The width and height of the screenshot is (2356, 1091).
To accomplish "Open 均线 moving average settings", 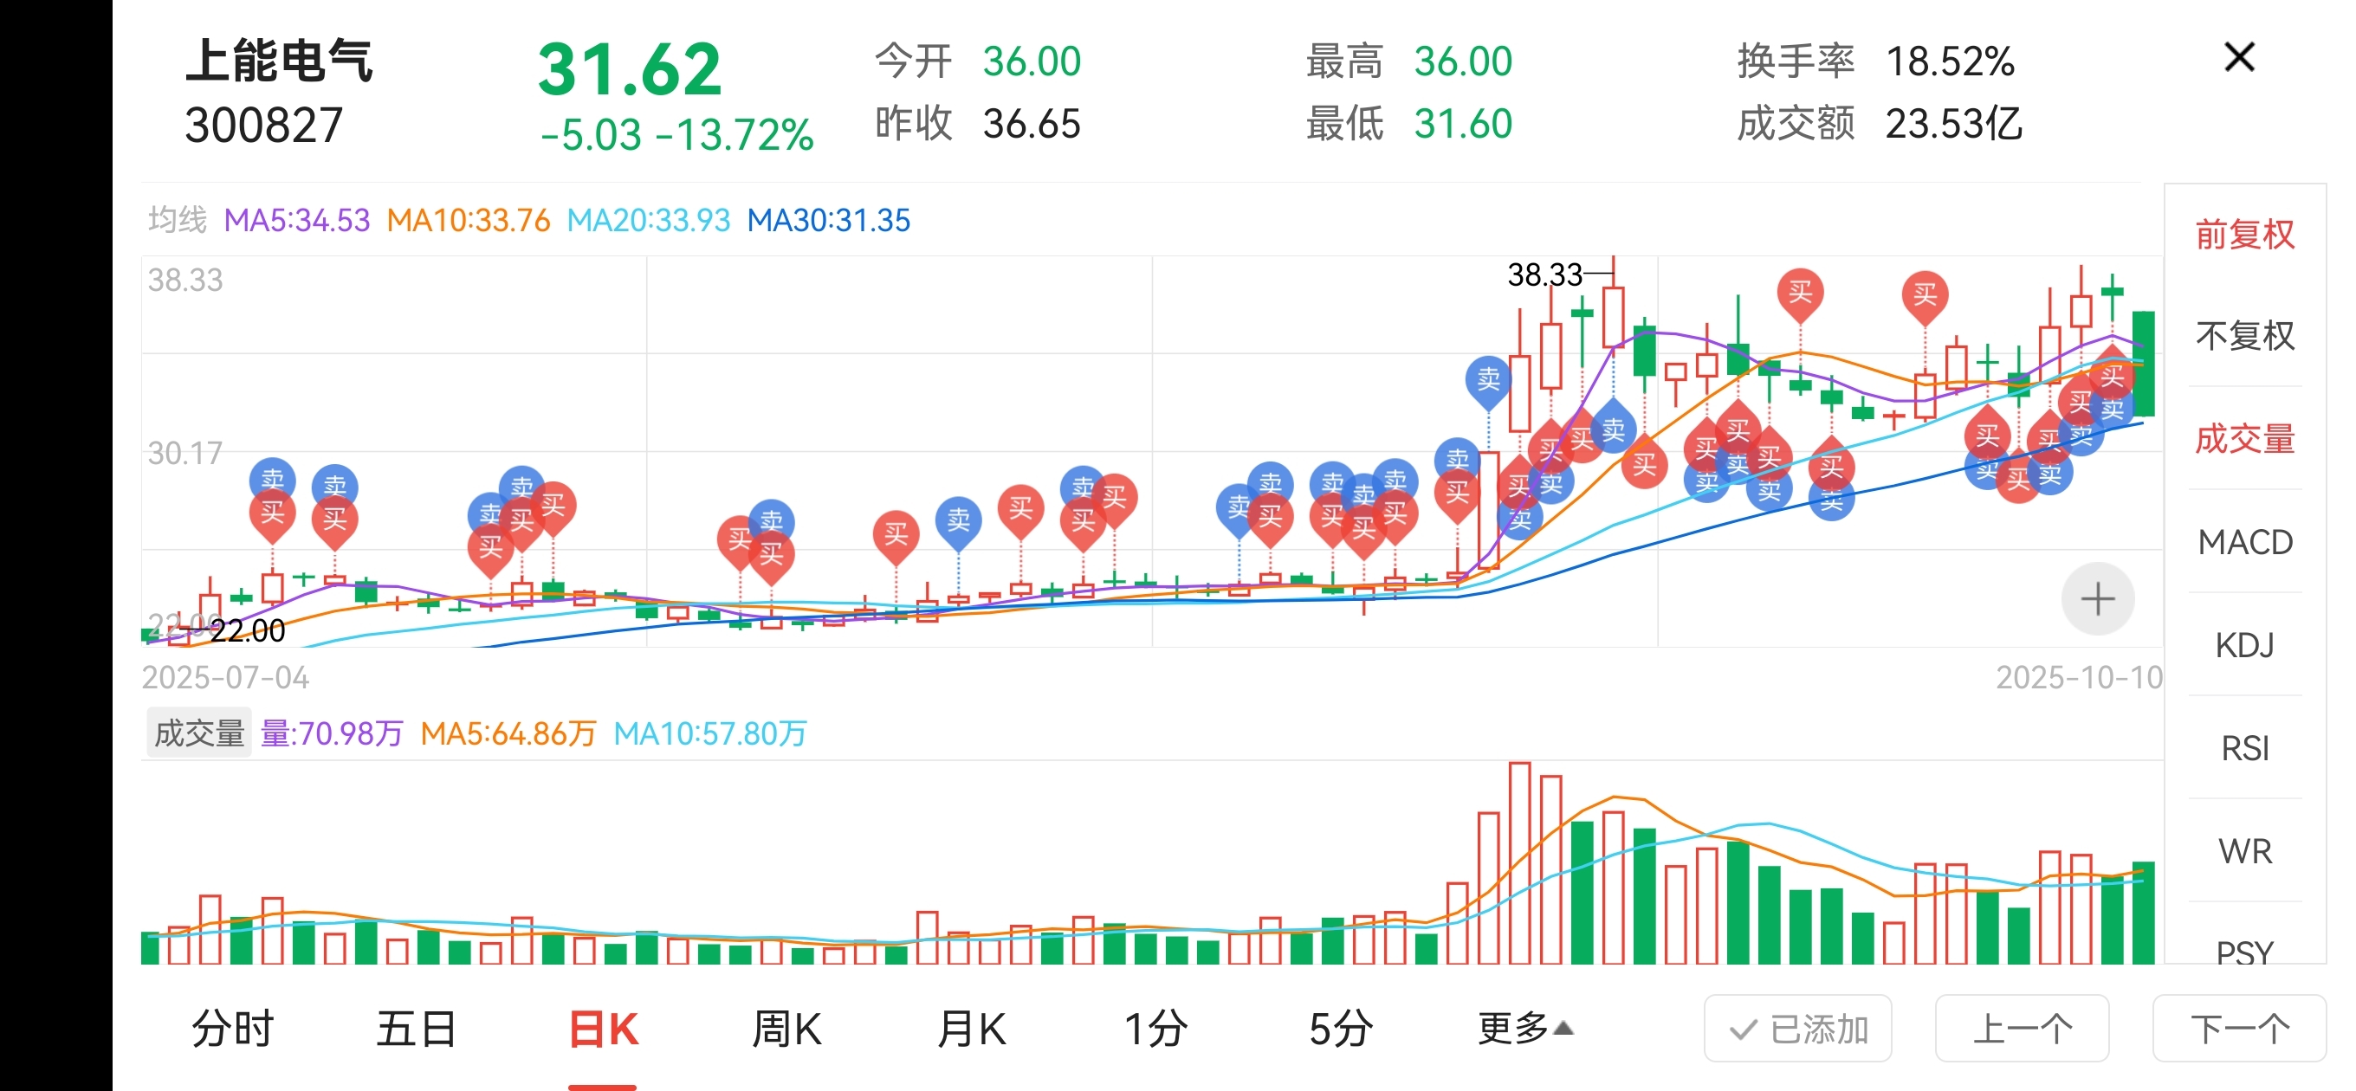I will (x=178, y=219).
